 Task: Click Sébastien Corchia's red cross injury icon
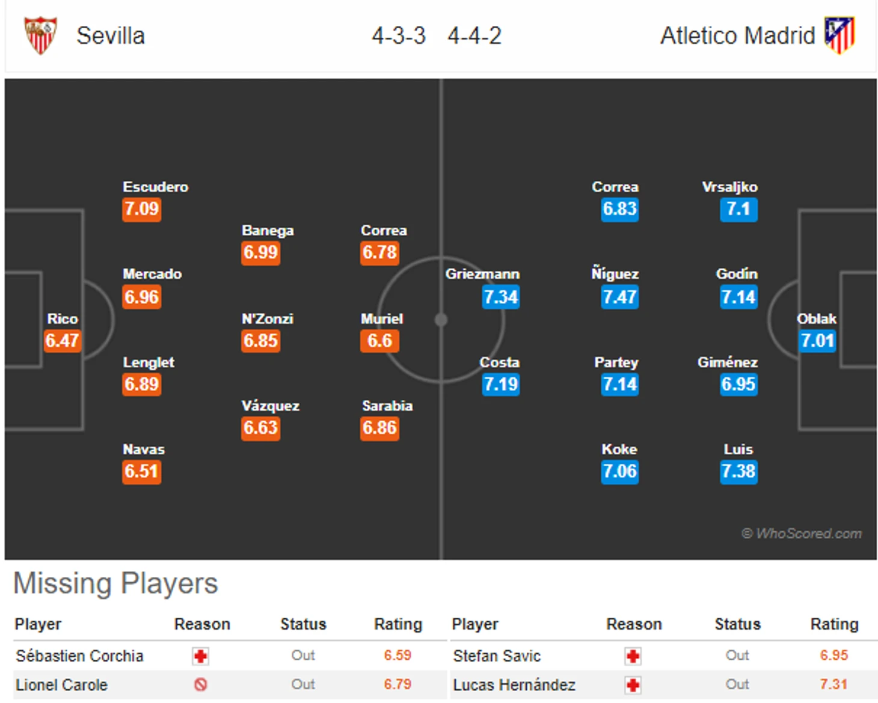[x=200, y=656]
